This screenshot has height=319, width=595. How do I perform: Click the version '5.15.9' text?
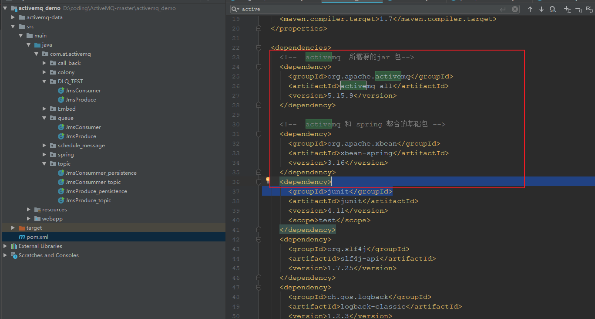point(340,95)
